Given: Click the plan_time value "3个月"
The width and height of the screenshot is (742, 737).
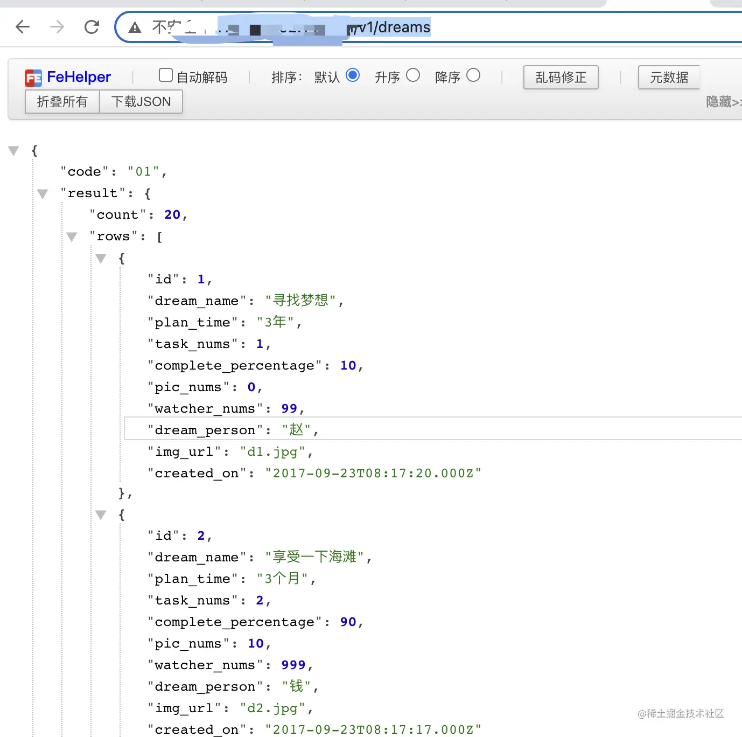Looking at the screenshot, I should pyautogui.click(x=283, y=579).
